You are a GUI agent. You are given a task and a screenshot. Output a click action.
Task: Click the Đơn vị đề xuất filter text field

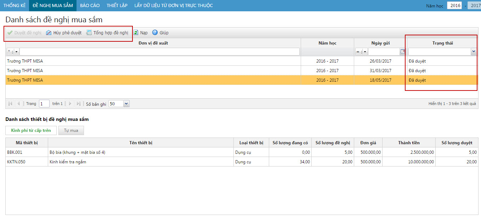pos(159,52)
